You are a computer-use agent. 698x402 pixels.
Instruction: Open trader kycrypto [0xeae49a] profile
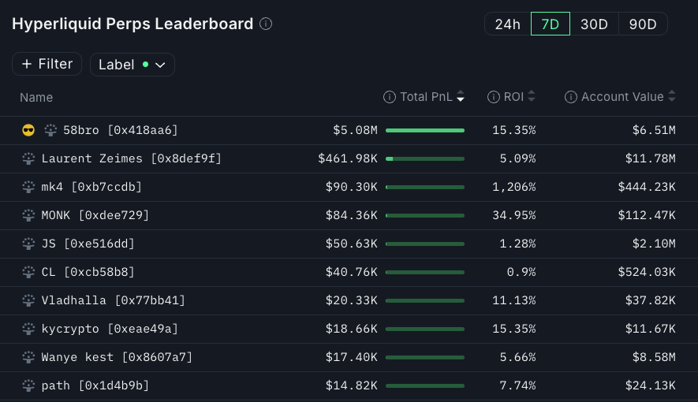pos(110,329)
